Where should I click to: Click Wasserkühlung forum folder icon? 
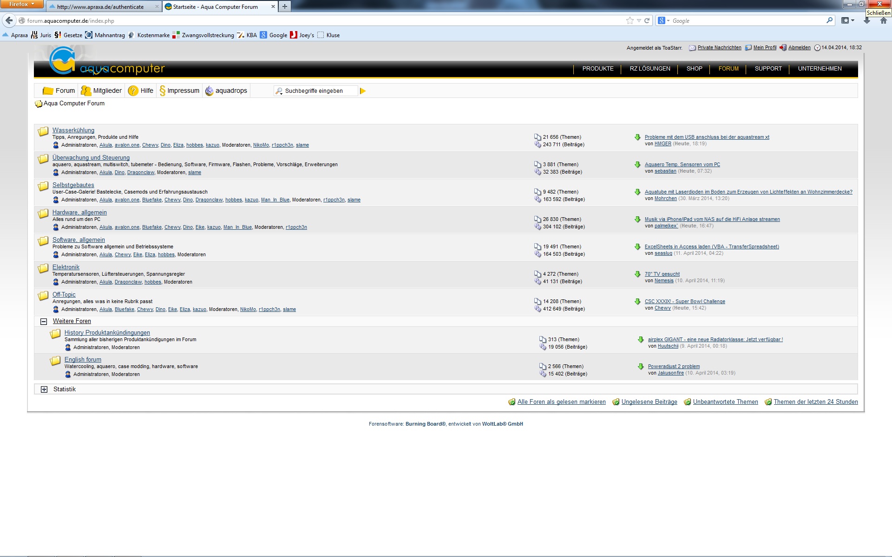coord(43,131)
